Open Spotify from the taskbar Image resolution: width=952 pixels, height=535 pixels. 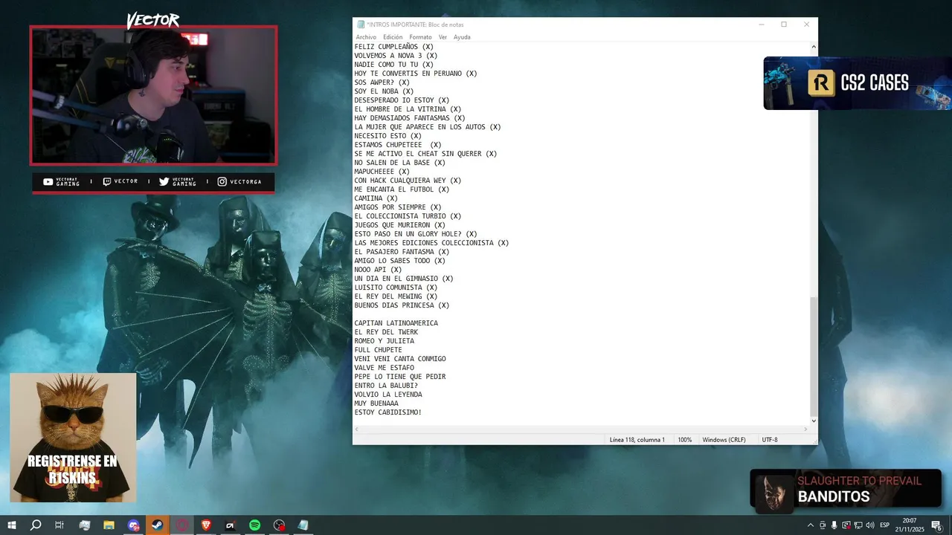click(254, 525)
